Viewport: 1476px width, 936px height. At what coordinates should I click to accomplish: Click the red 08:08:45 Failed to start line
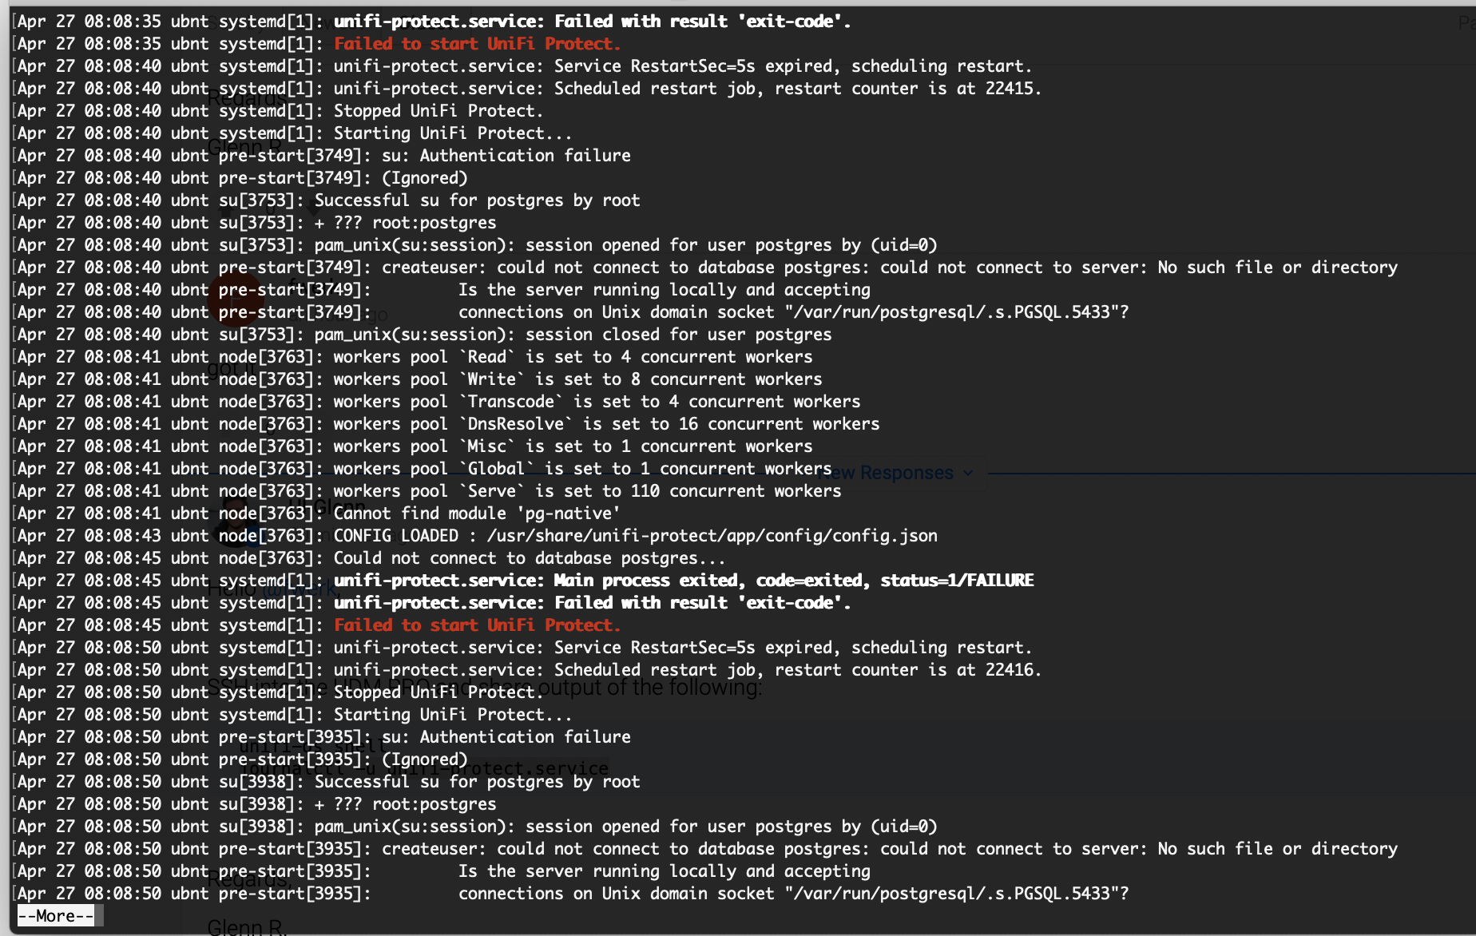coord(476,625)
